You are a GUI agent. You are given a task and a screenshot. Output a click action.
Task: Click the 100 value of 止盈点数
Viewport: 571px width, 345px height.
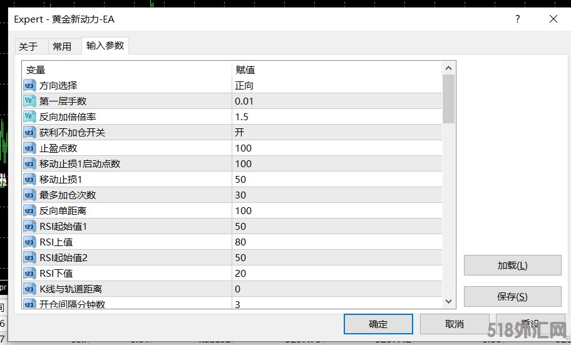244,148
